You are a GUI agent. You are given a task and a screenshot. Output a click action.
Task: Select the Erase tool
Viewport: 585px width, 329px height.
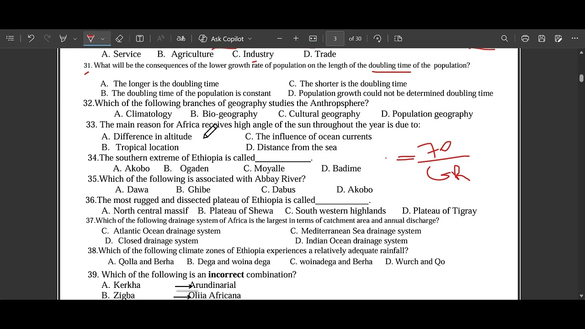(x=119, y=39)
